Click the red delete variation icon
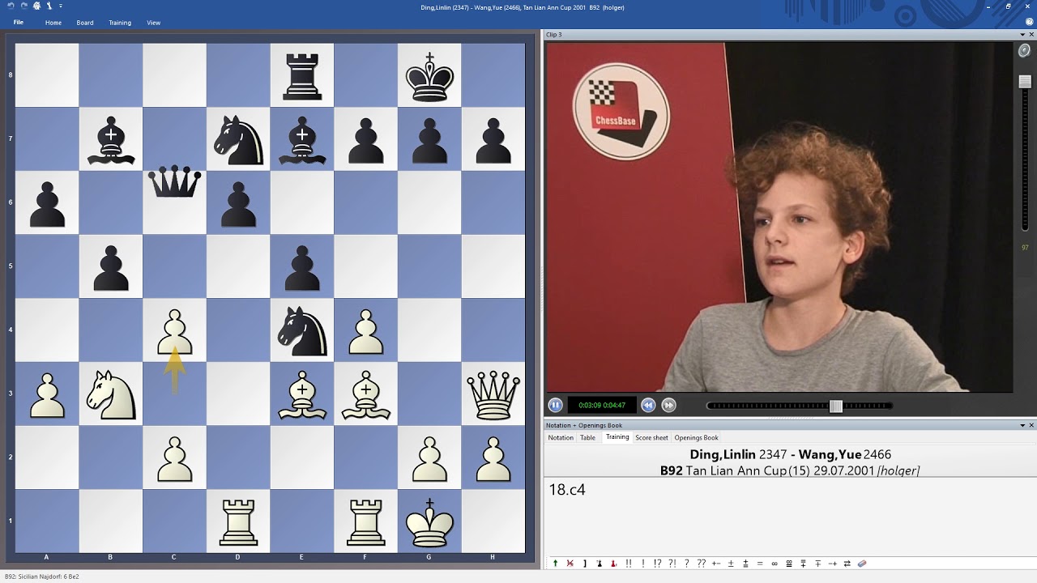Image resolution: width=1037 pixels, height=583 pixels. pyautogui.click(x=570, y=564)
